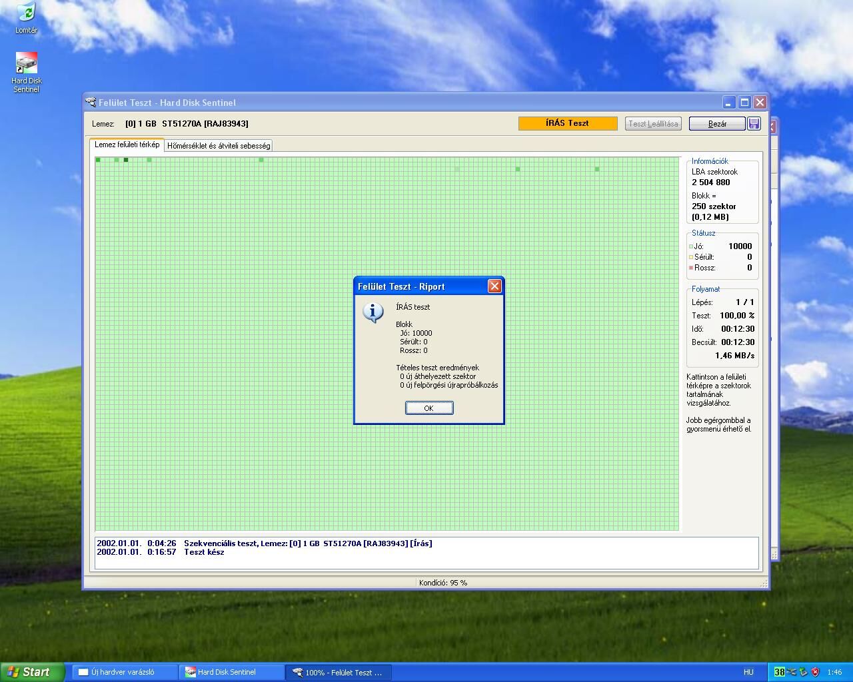Click the Bezár button

pos(717,123)
